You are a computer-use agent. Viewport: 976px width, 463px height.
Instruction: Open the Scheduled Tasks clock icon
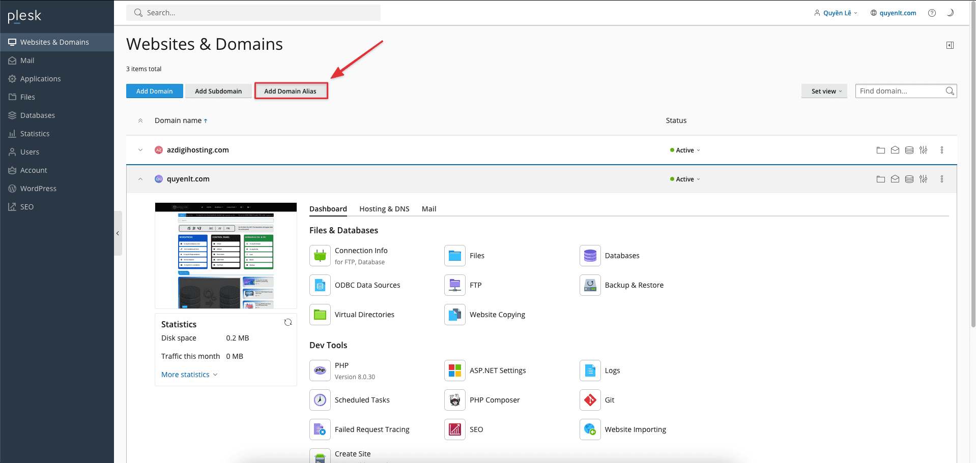tap(320, 400)
